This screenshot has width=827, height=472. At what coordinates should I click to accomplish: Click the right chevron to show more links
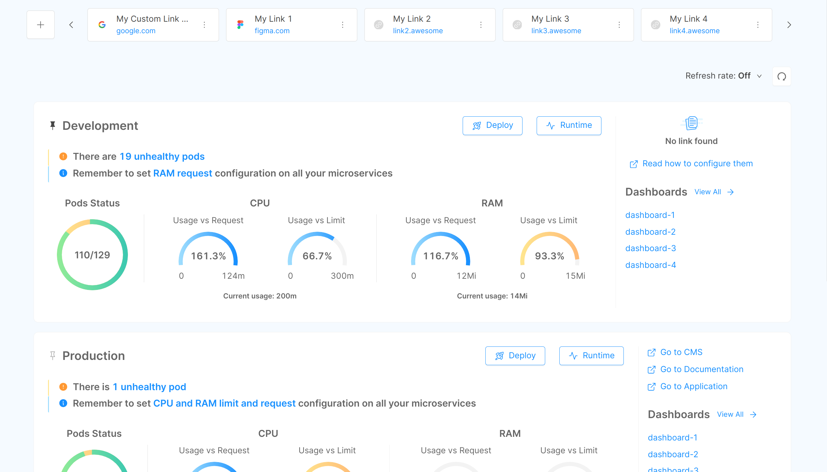[x=789, y=24]
